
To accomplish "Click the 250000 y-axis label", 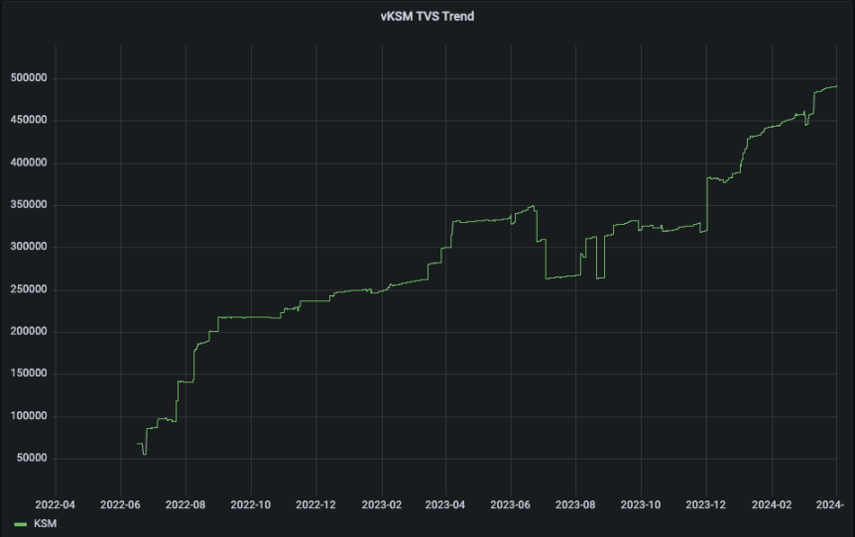I will click(x=29, y=289).
